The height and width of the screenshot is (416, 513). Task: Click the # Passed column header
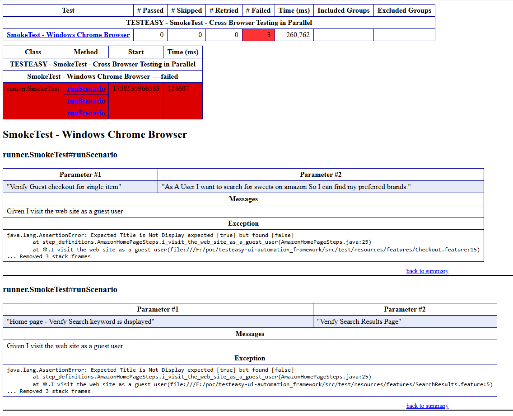pos(150,10)
